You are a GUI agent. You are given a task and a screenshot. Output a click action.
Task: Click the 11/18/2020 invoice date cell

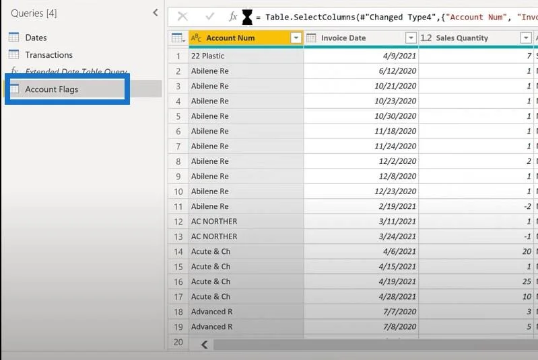tap(361, 132)
